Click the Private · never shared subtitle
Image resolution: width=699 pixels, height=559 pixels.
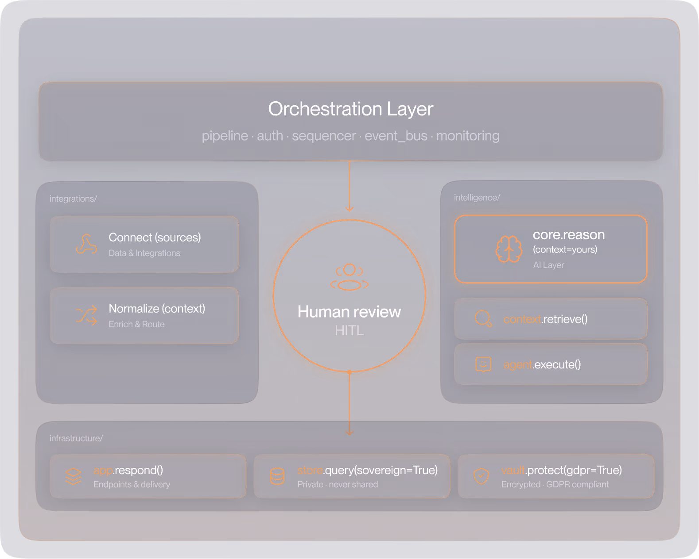click(x=338, y=484)
